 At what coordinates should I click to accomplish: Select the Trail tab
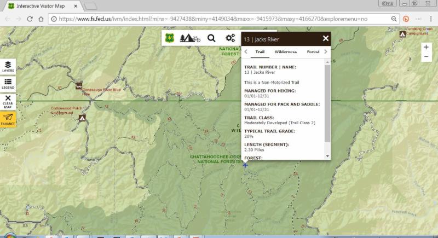pos(260,52)
